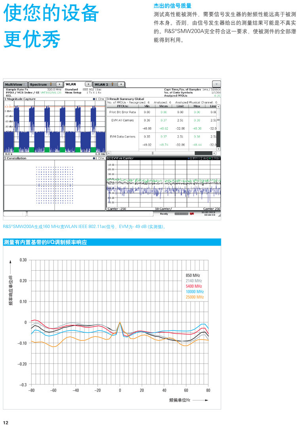
Task: Click the small empty status bar field
Action: point(15,214)
